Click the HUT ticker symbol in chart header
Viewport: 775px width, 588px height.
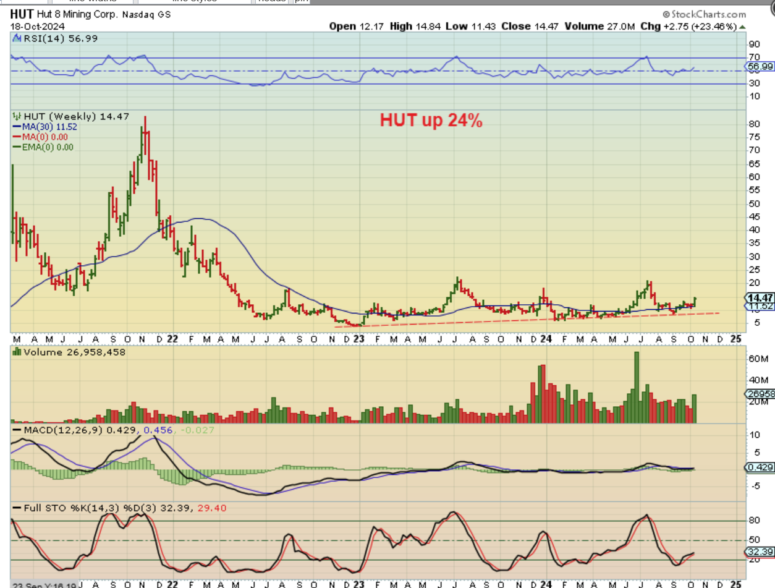[x=22, y=14]
